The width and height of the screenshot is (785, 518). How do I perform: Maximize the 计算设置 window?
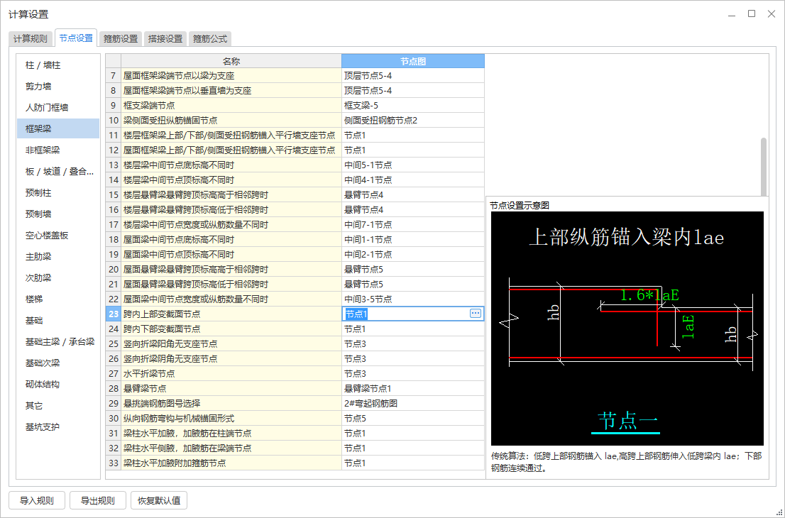(752, 14)
